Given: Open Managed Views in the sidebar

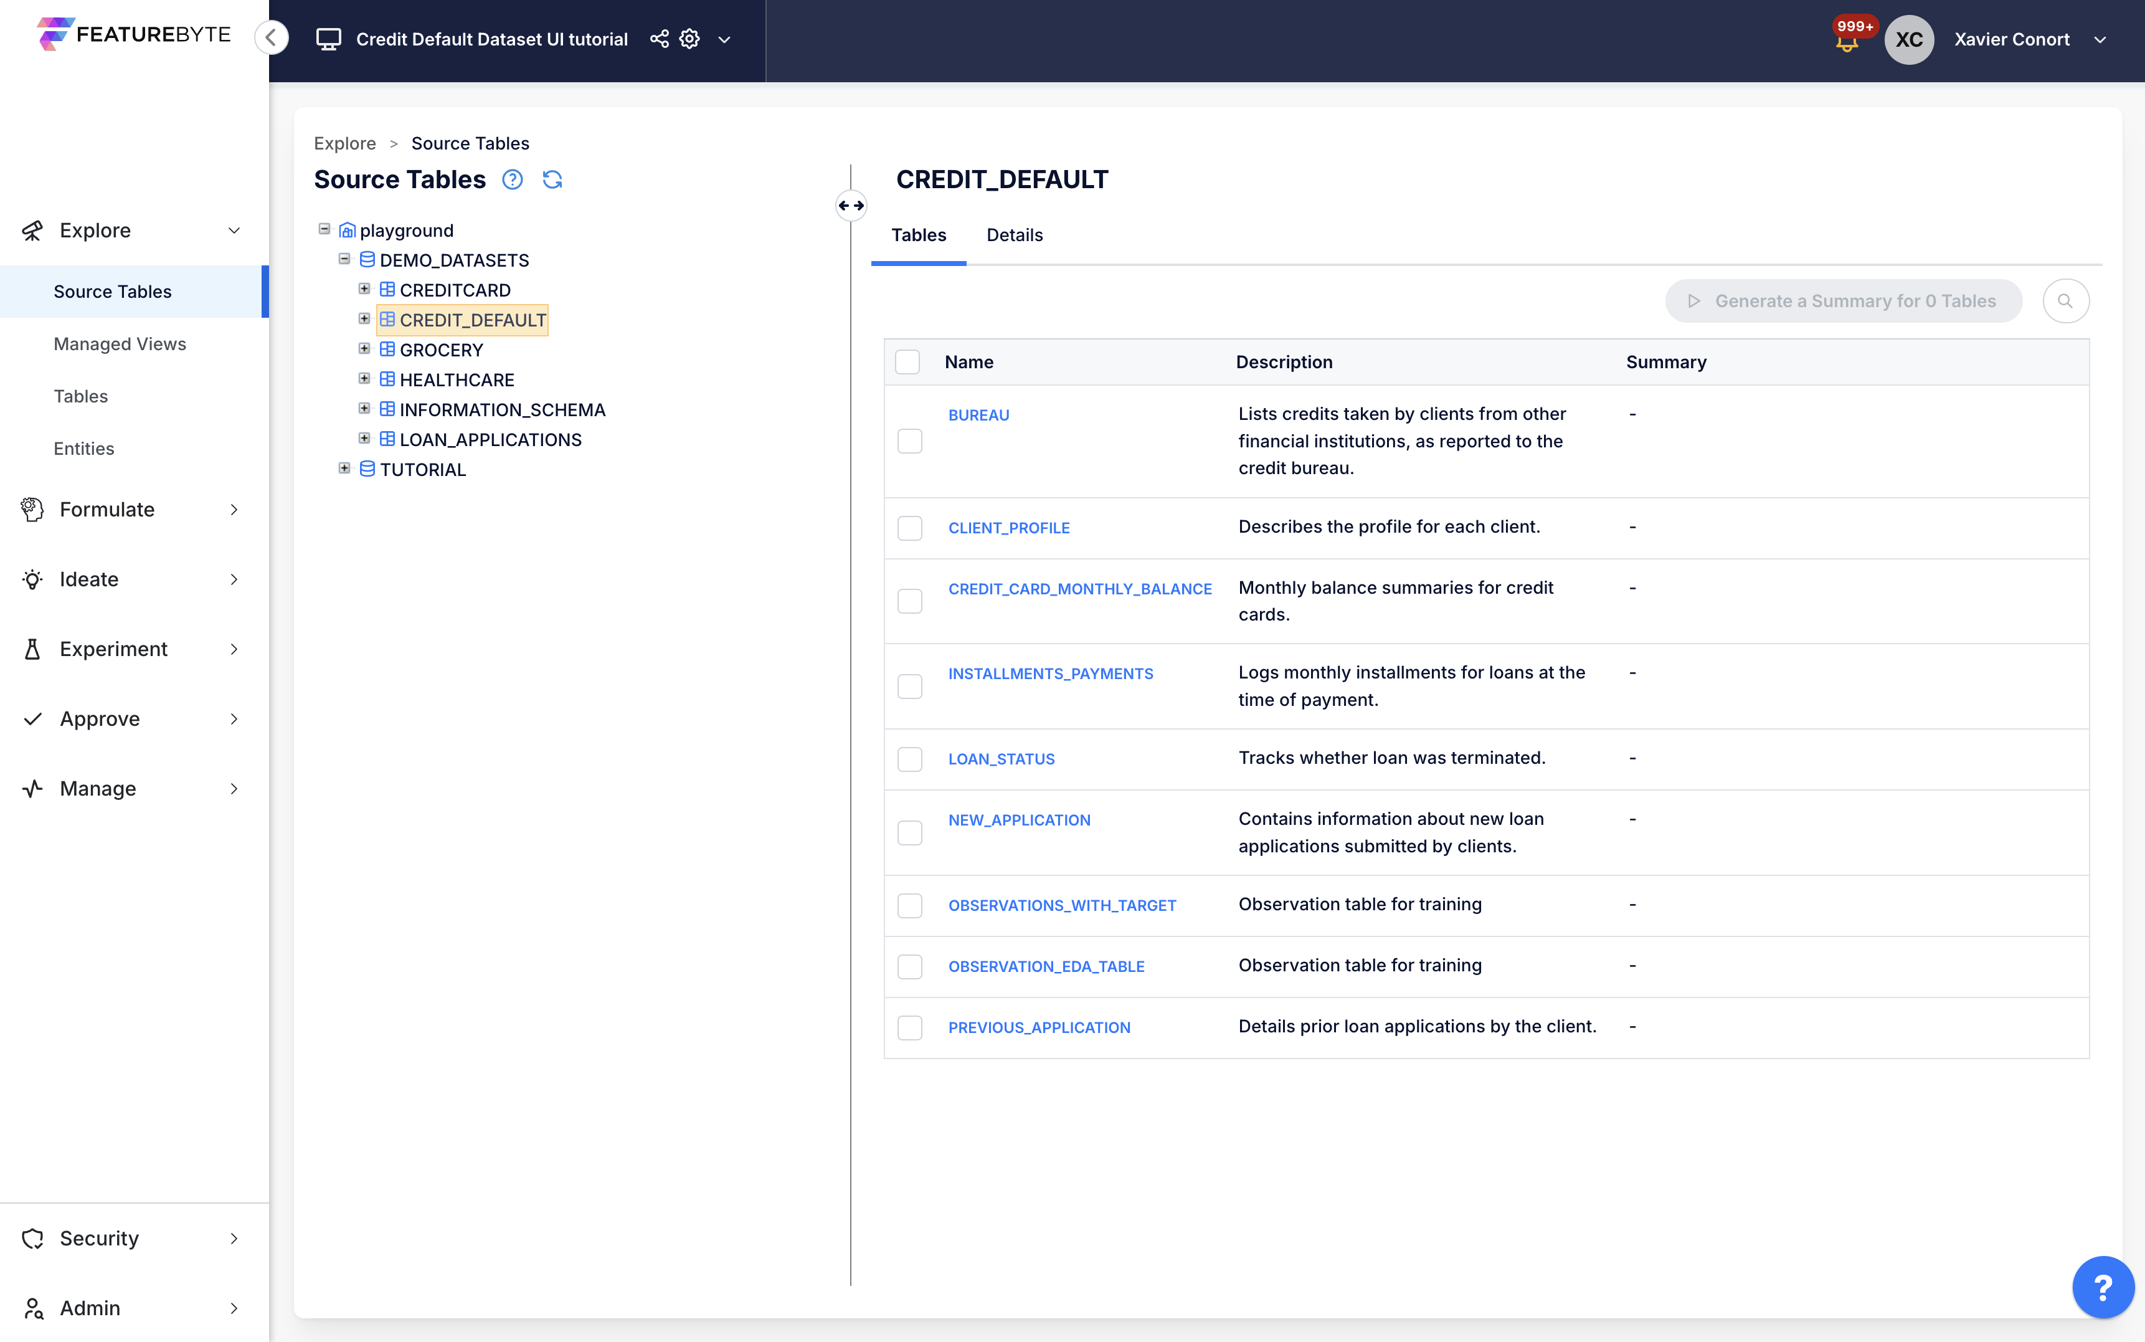Looking at the screenshot, I should (120, 343).
